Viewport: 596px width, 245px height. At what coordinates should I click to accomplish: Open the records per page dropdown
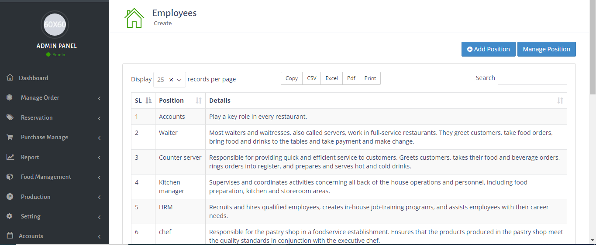pos(169,80)
